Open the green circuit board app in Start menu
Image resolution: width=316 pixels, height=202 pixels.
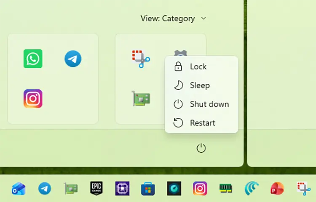(x=141, y=98)
